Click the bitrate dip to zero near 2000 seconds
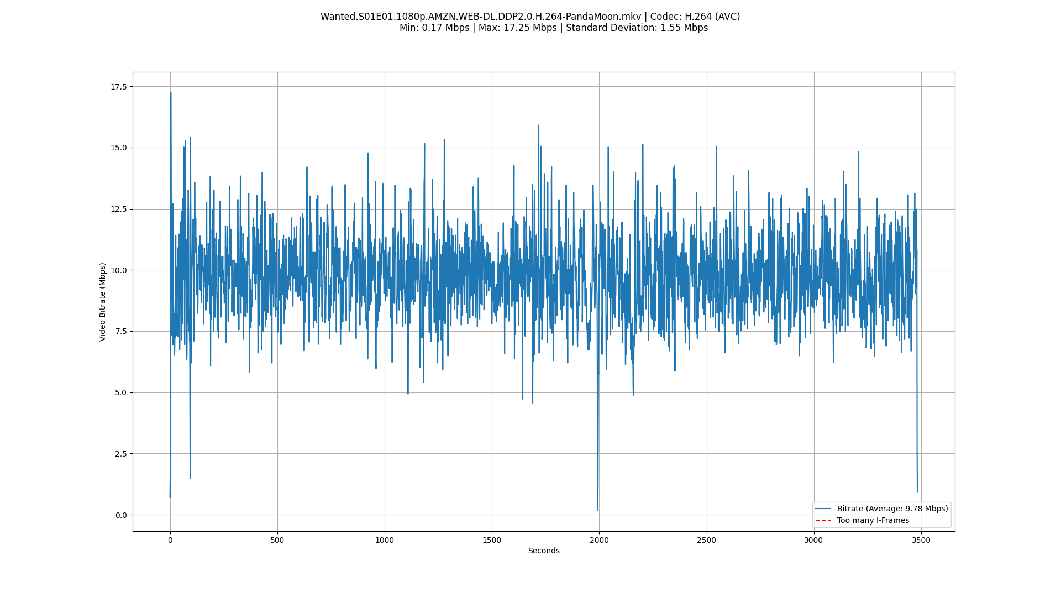The height and width of the screenshot is (597, 1061). point(597,509)
